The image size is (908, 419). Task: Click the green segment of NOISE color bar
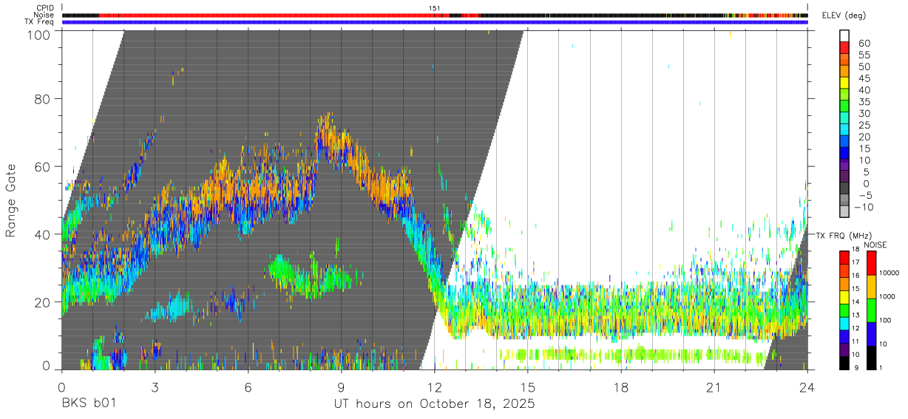click(x=873, y=310)
